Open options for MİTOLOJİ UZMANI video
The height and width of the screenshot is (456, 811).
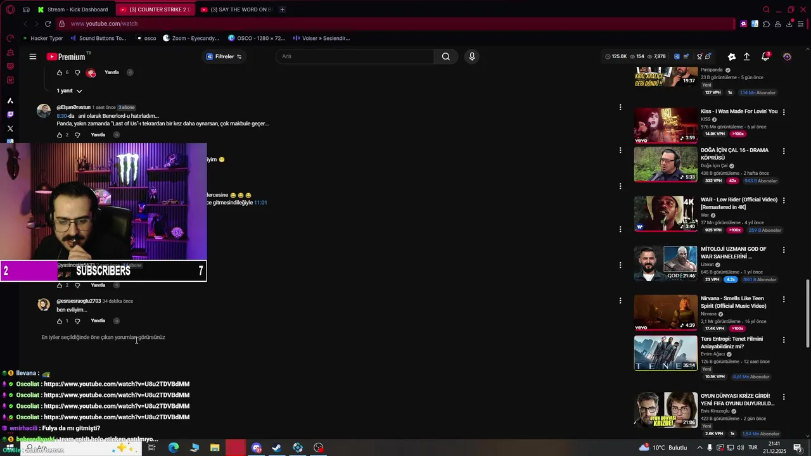click(x=784, y=250)
